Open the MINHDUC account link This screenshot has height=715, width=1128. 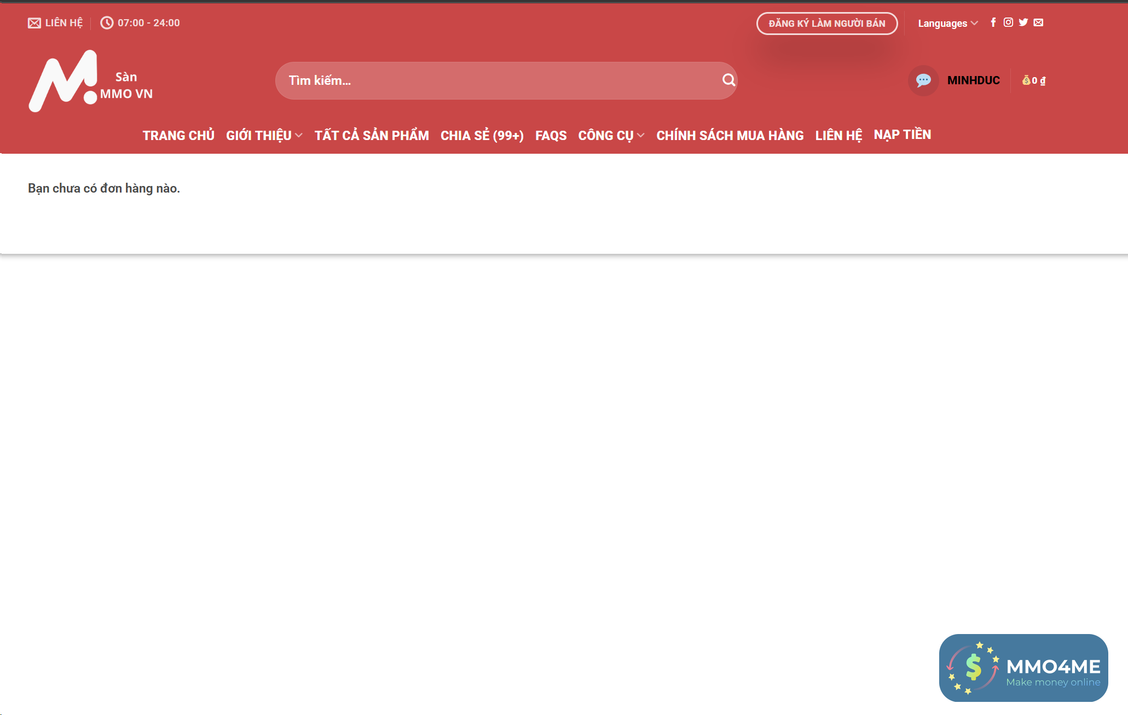click(x=974, y=80)
